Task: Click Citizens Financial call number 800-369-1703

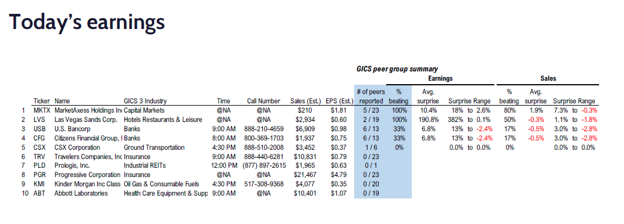Action: (264, 138)
